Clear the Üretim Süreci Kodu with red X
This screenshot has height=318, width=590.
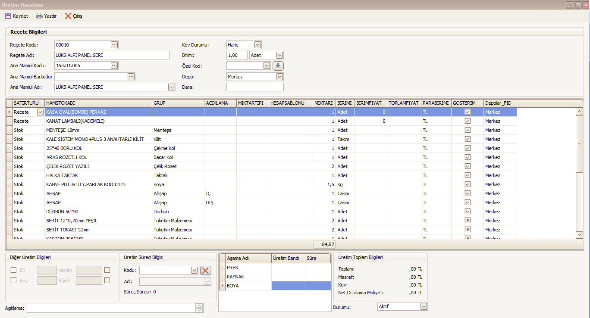click(205, 270)
